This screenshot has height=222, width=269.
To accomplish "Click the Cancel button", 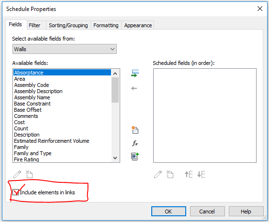I will pyautogui.click(x=207, y=211).
